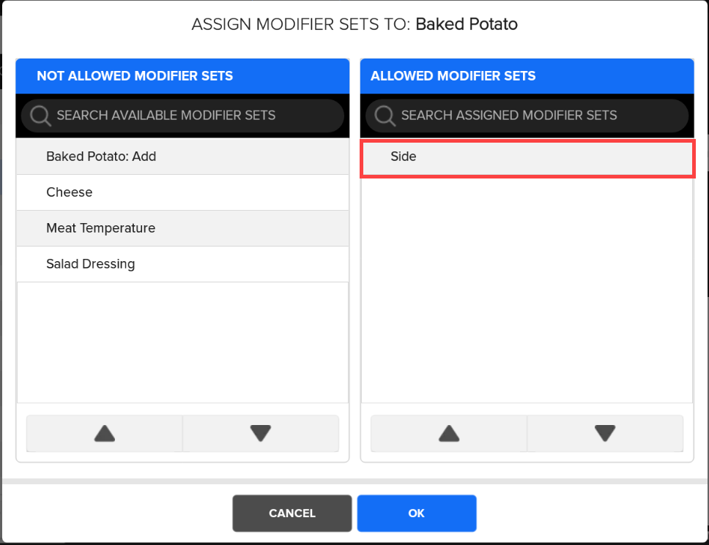Click the Cancel button
This screenshot has width=709, height=545.
(292, 514)
